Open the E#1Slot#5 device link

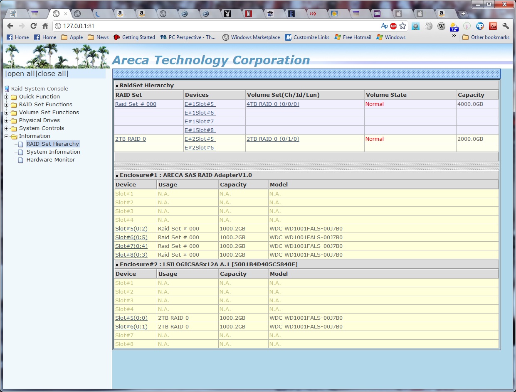click(x=200, y=104)
